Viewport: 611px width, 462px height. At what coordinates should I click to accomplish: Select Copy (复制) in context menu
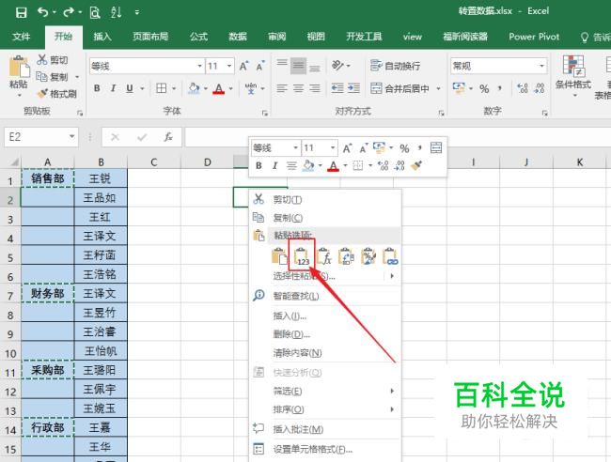coord(325,218)
